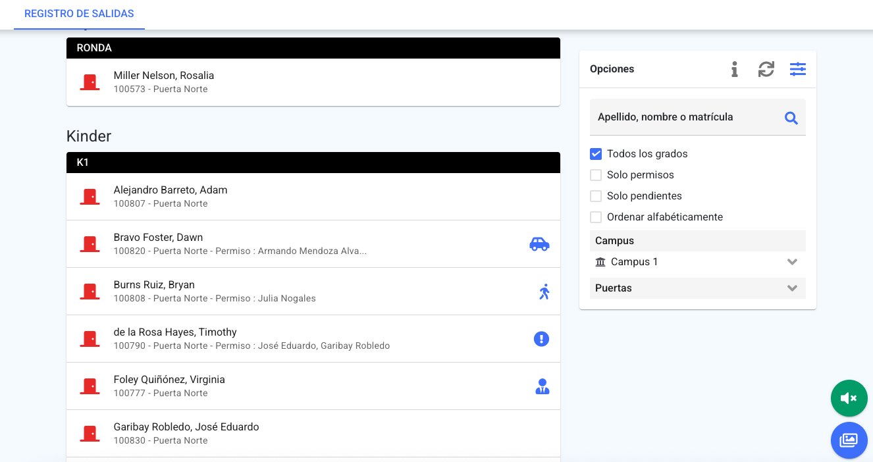Uncheck Todos los grados checkbox

click(596, 154)
